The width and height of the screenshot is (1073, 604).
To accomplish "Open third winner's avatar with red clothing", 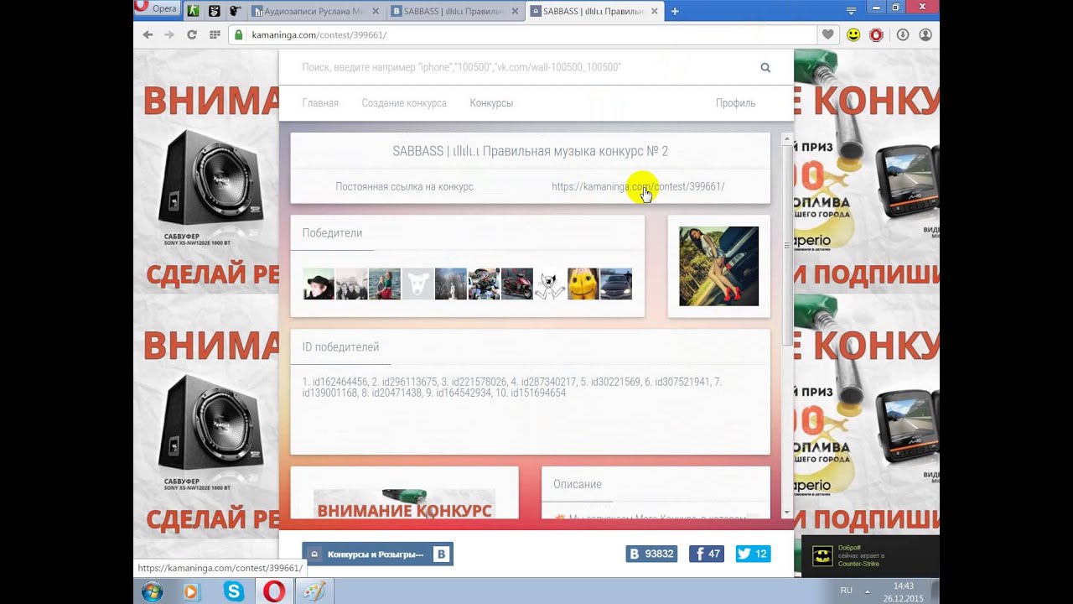I will point(385,284).
